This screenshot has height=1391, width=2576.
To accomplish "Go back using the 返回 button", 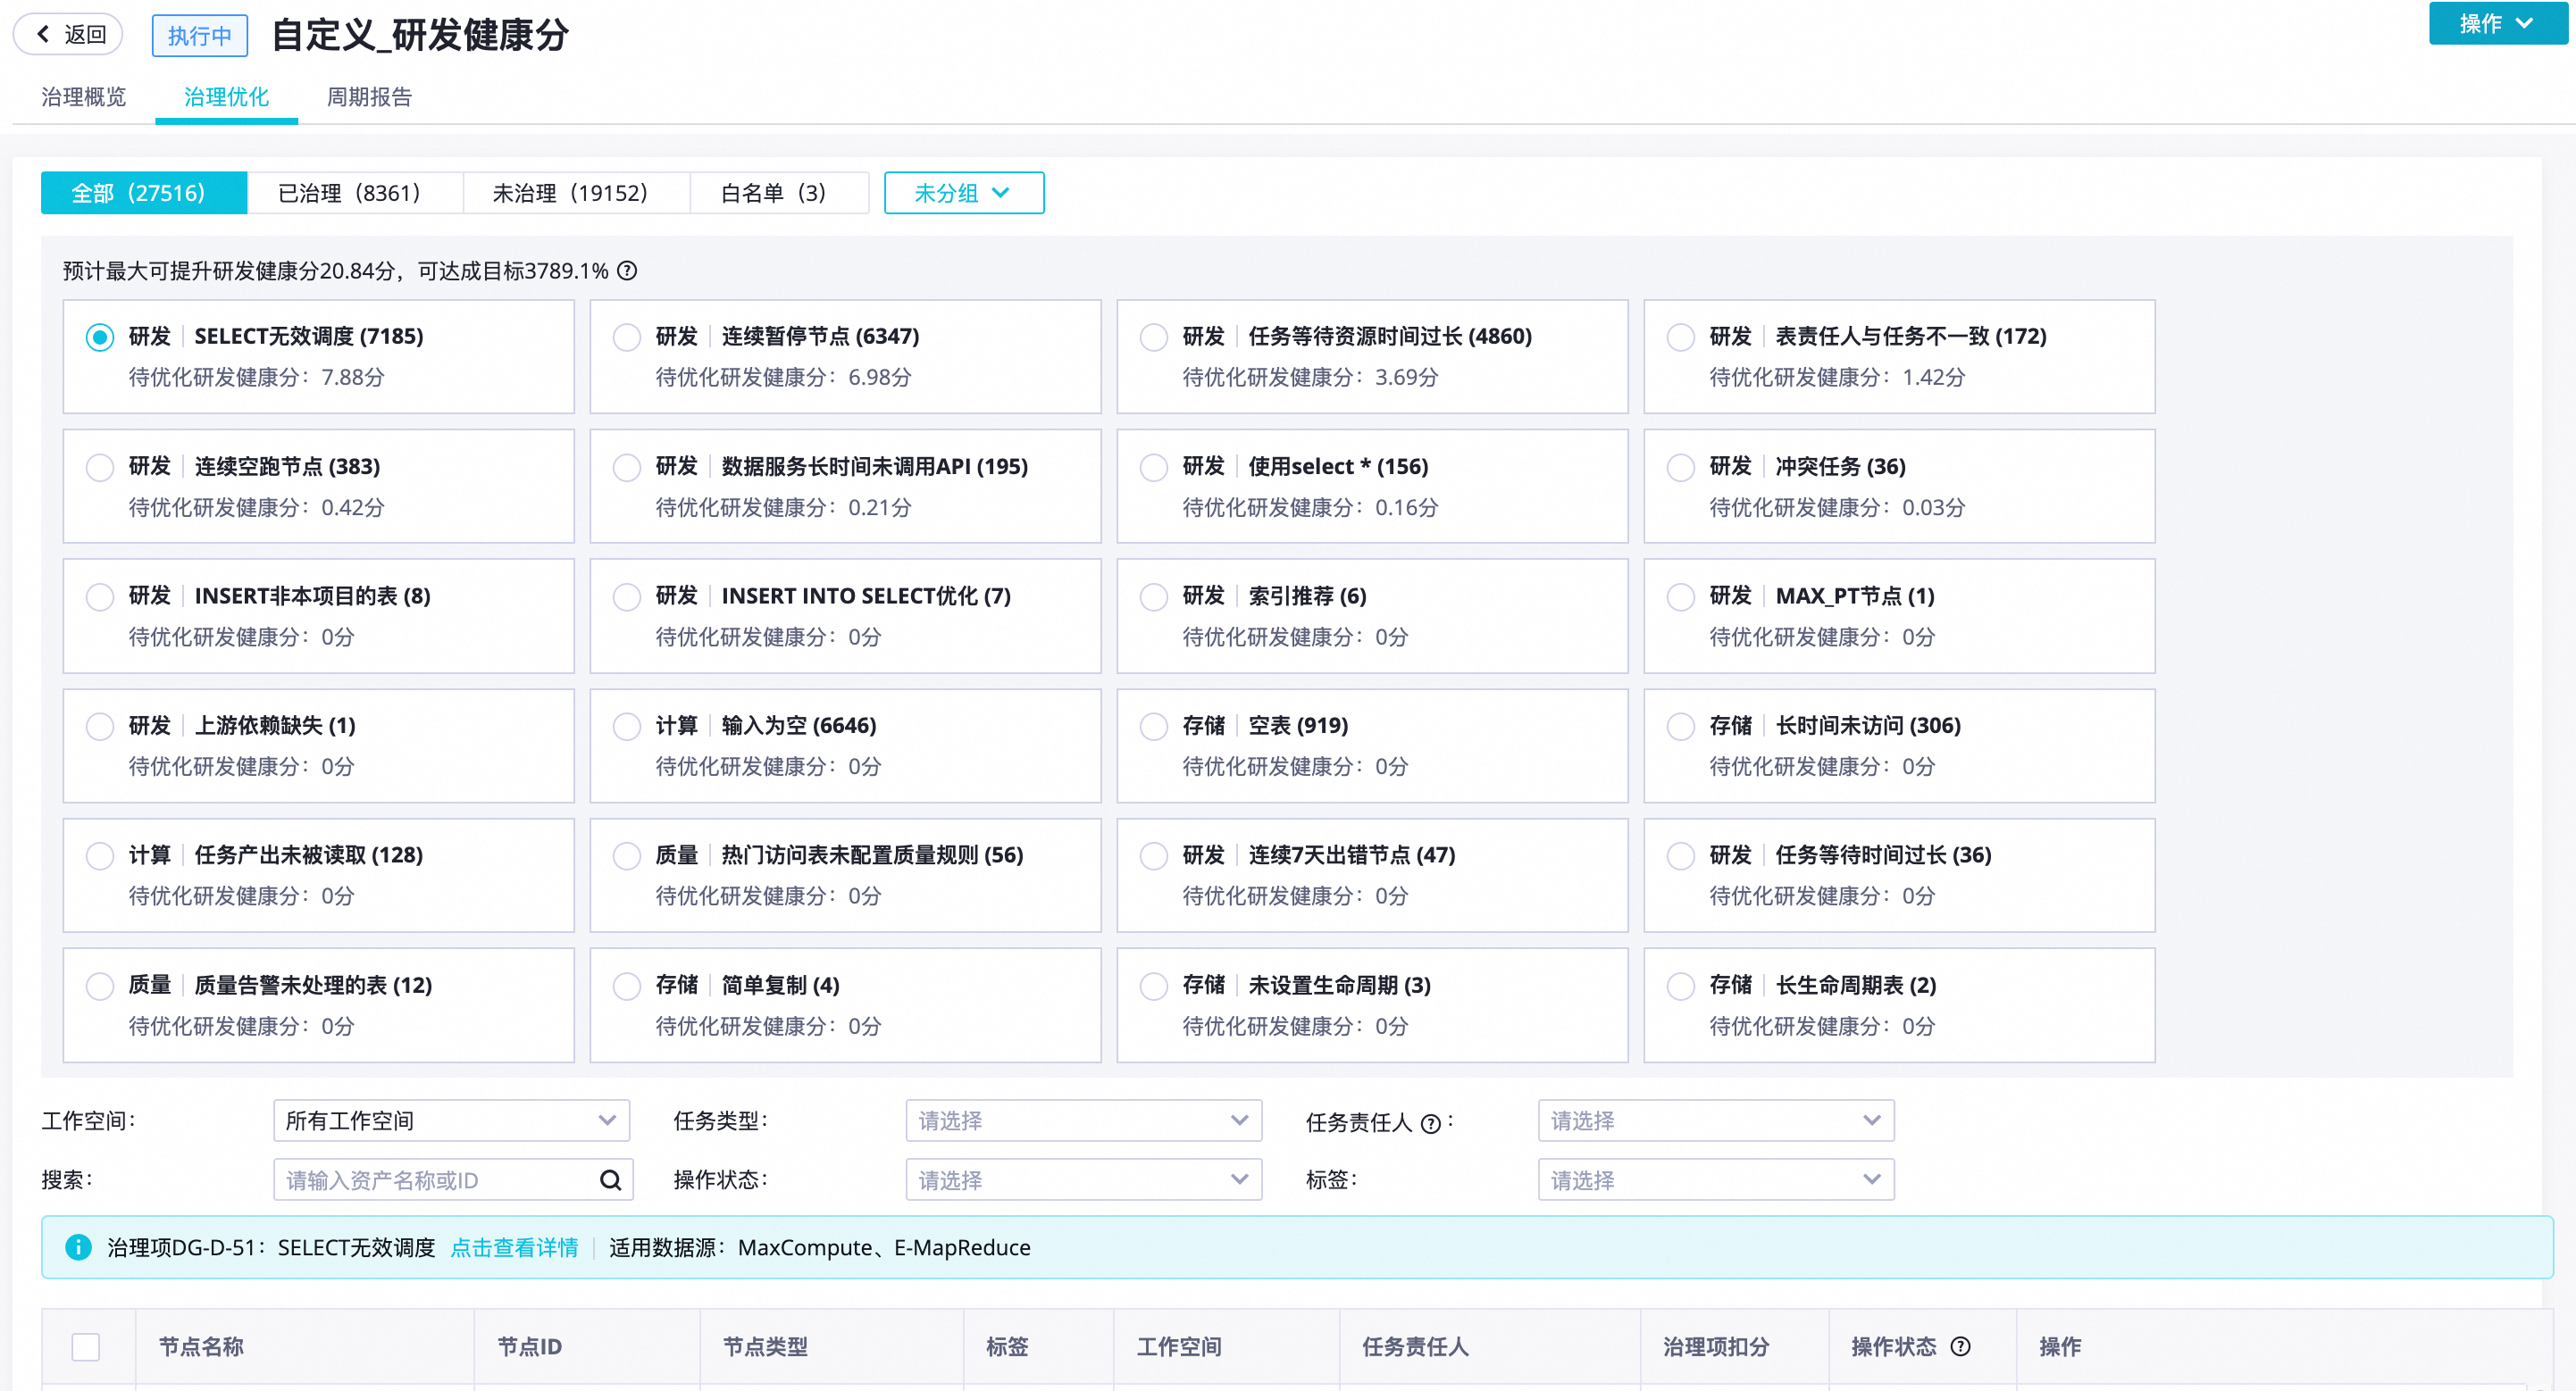I will click(68, 35).
